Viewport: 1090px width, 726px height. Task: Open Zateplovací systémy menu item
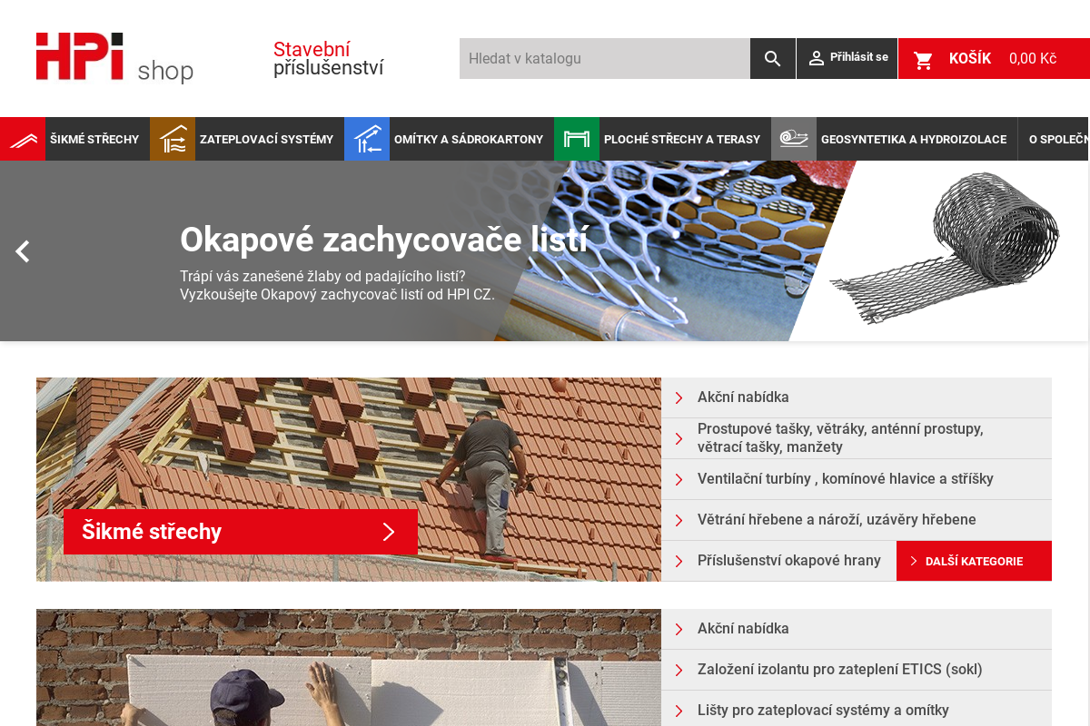(266, 140)
